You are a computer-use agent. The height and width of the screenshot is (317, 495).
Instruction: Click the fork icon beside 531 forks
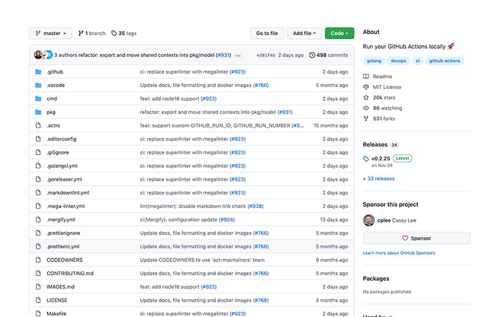click(x=366, y=119)
